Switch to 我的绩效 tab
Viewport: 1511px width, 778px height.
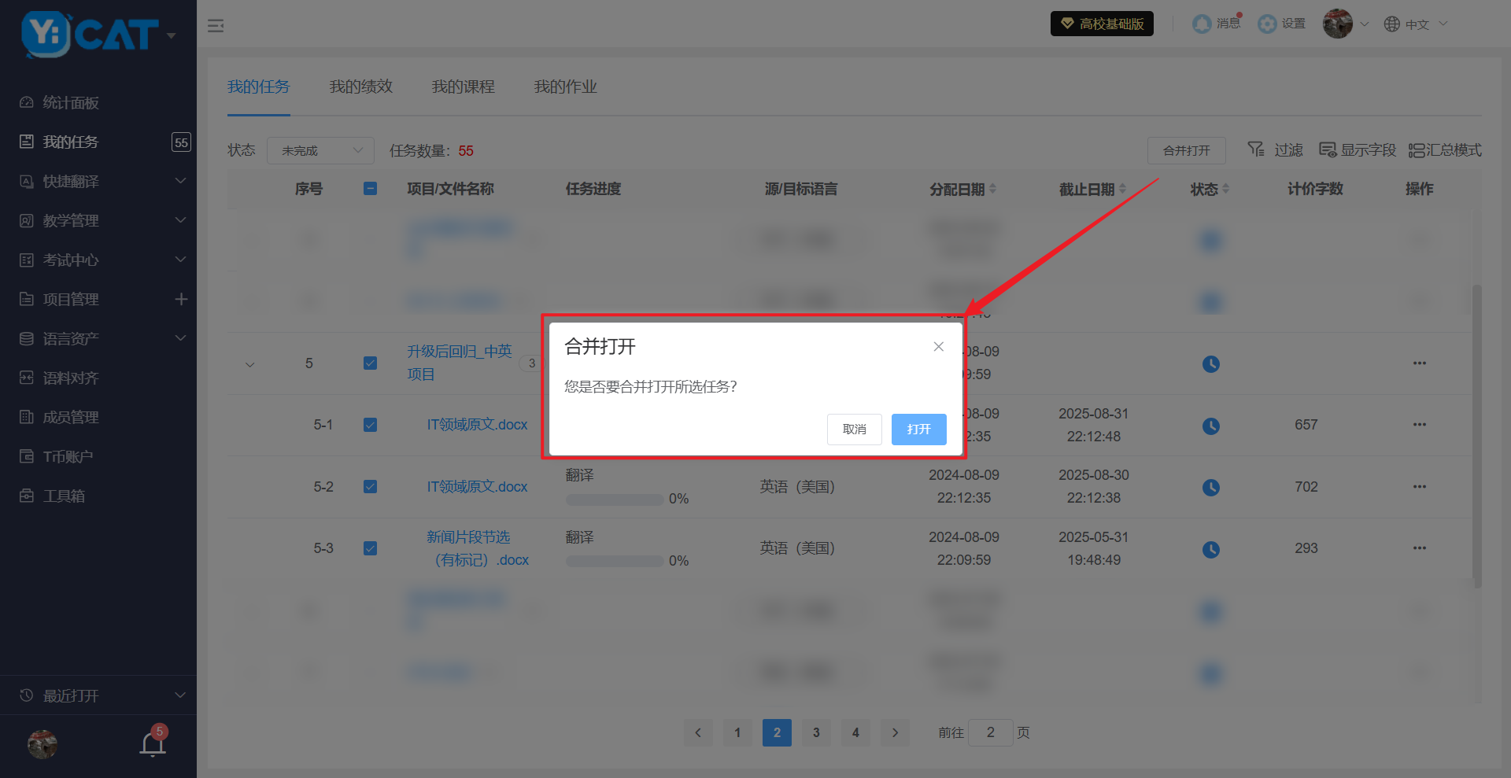360,87
